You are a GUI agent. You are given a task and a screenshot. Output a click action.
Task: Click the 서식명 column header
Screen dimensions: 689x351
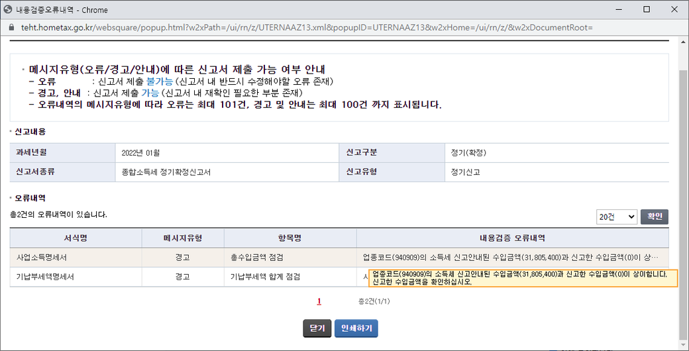click(x=76, y=238)
